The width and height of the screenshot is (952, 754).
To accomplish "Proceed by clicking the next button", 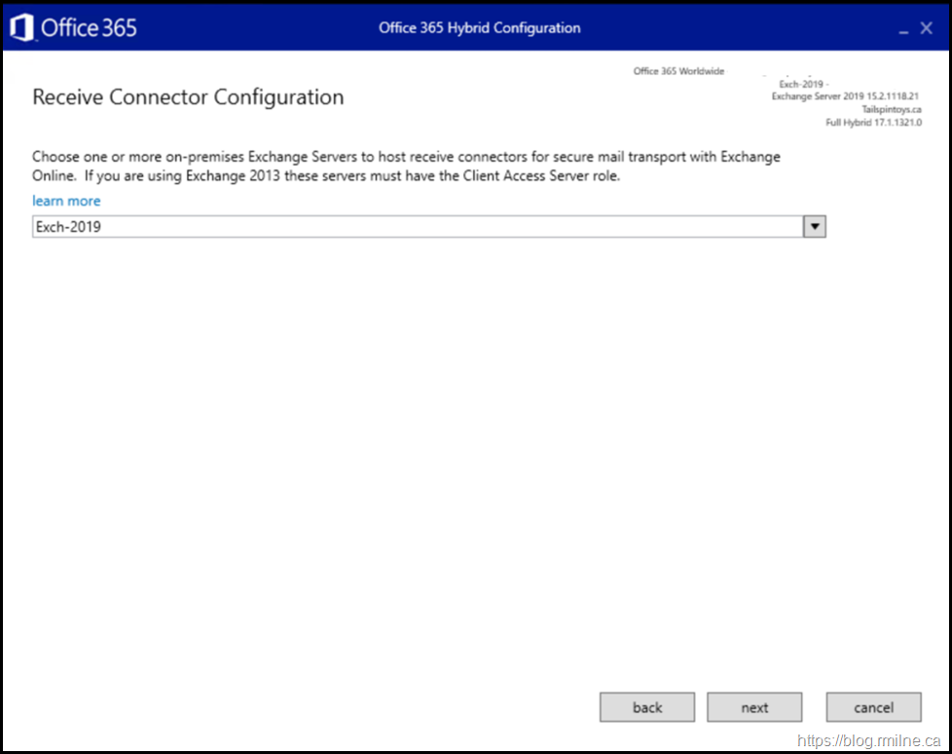I will (754, 707).
